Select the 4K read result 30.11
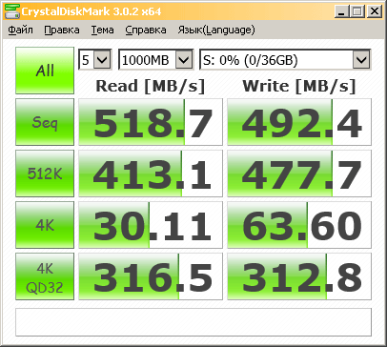 pos(151,225)
